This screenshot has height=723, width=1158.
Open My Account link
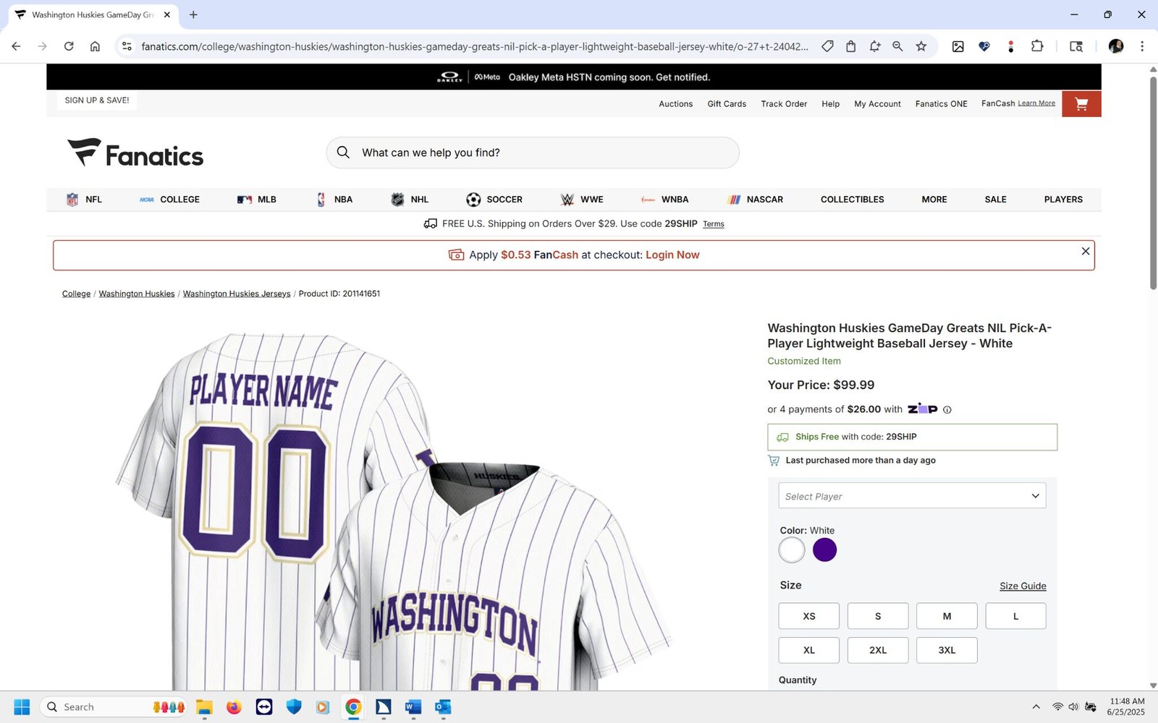click(877, 104)
